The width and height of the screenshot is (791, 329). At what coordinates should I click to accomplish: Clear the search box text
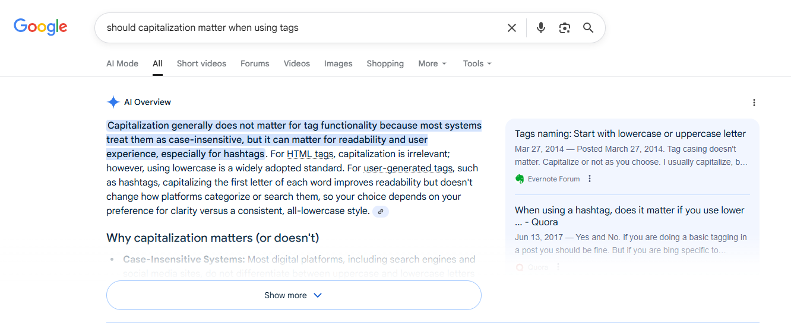[511, 28]
